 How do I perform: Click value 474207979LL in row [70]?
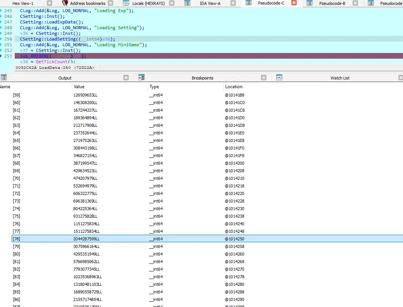(x=85, y=178)
